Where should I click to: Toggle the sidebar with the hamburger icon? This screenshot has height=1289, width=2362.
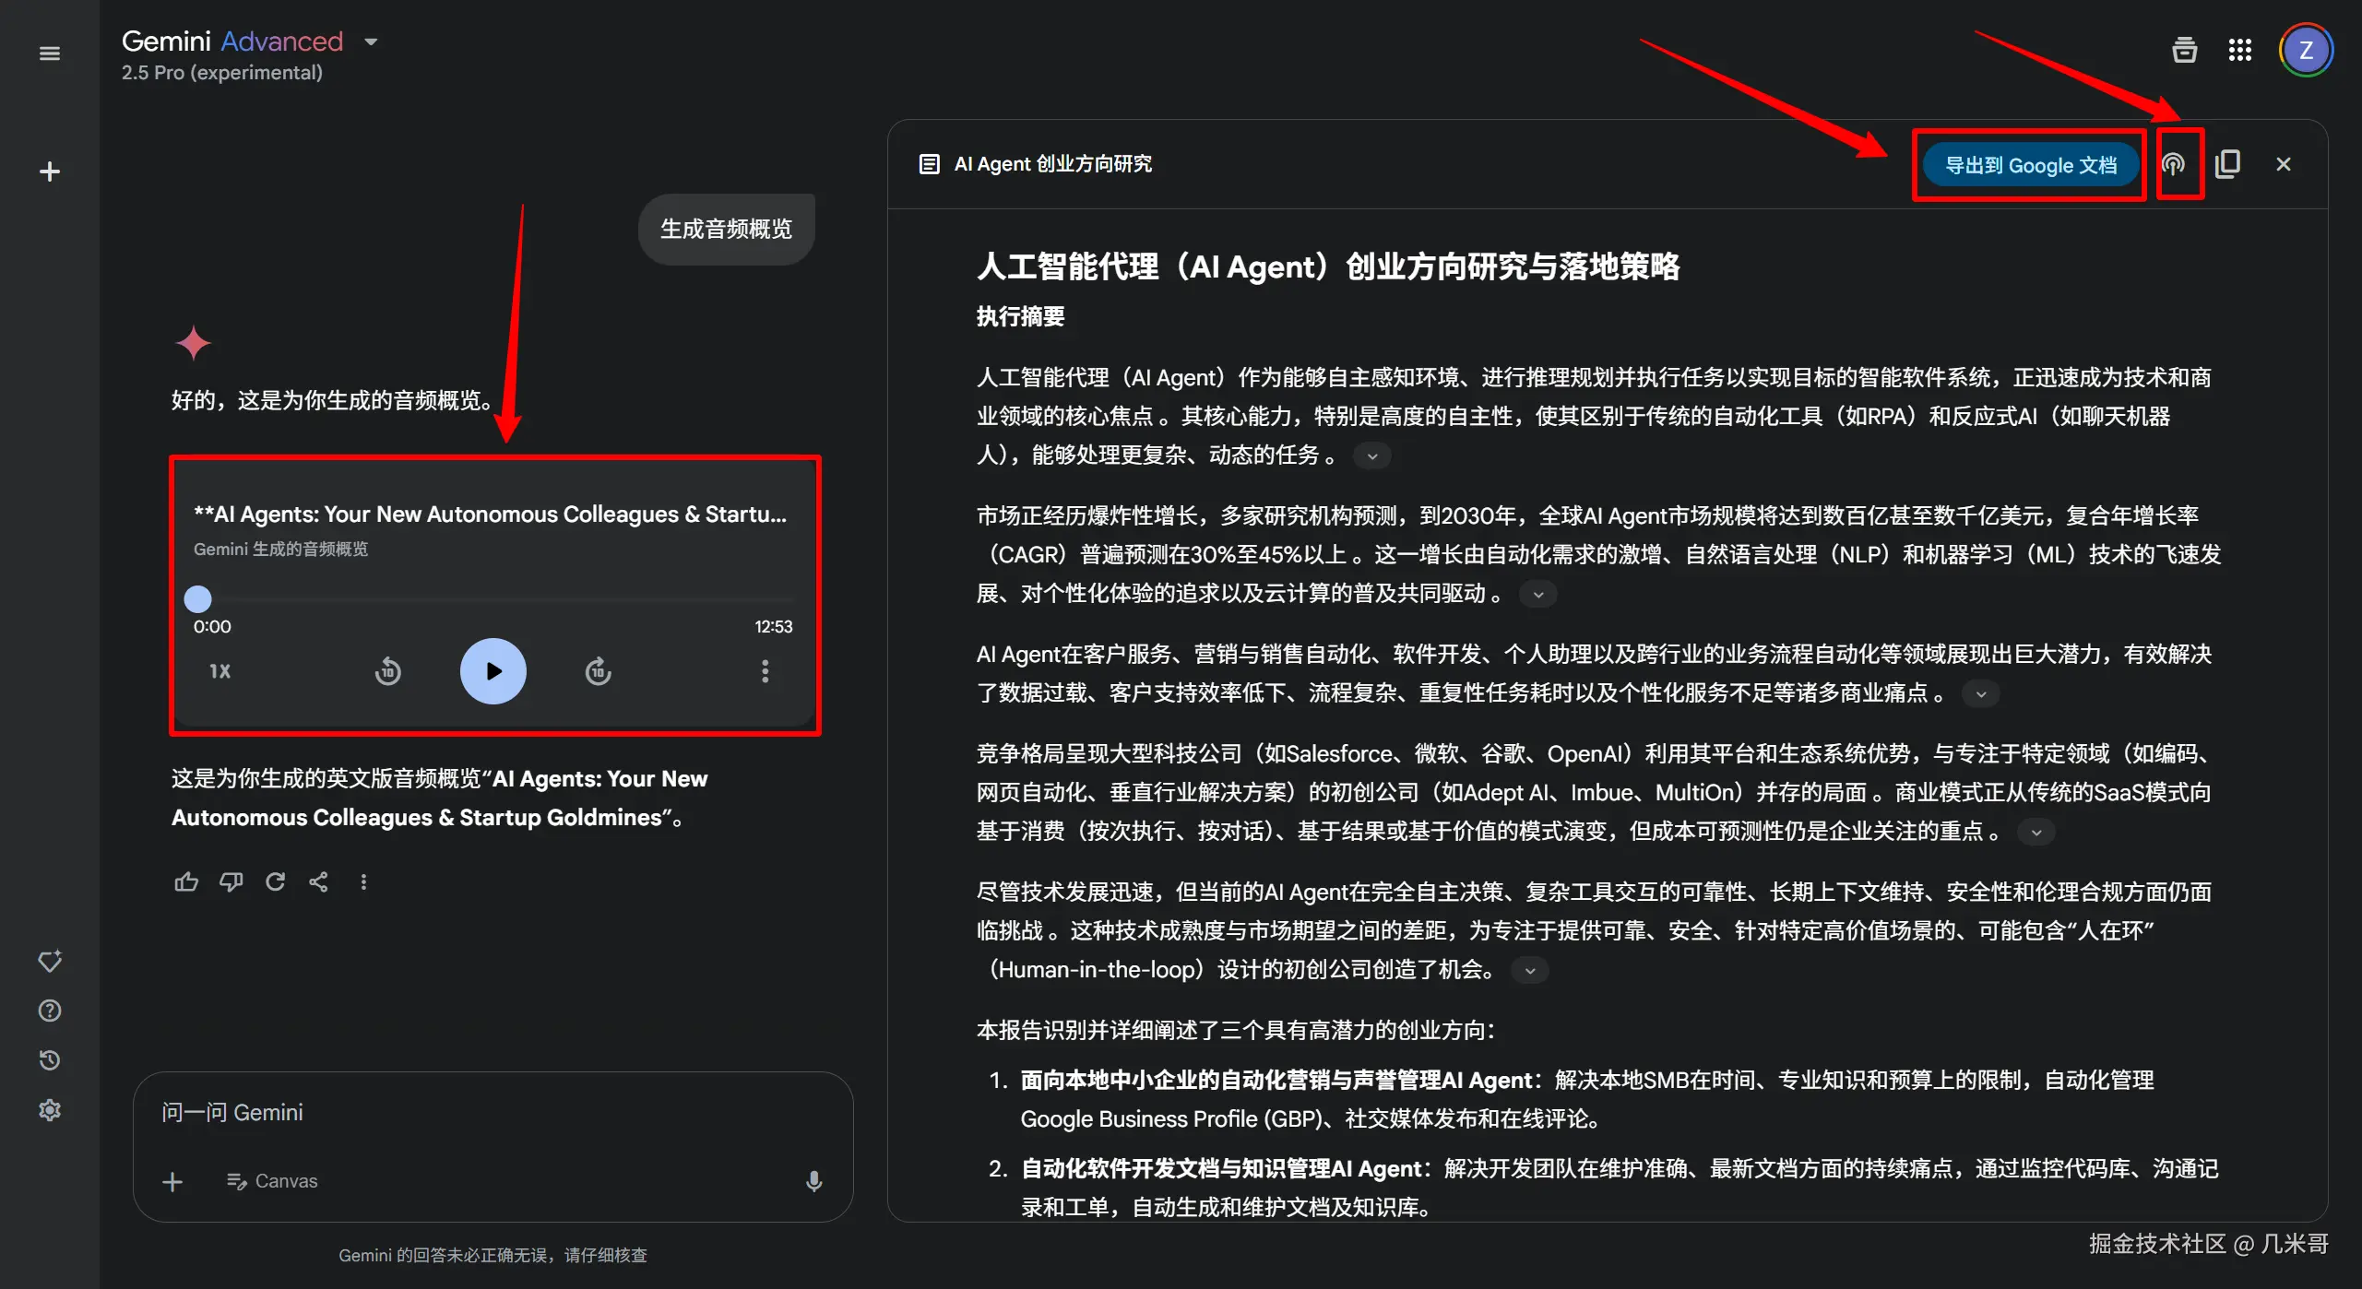tap(49, 53)
